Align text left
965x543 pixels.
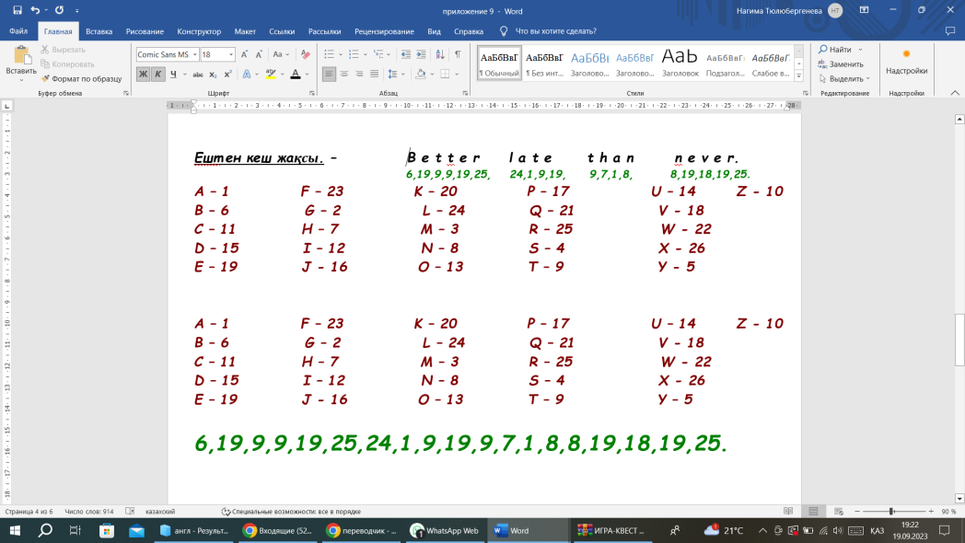pos(330,74)
